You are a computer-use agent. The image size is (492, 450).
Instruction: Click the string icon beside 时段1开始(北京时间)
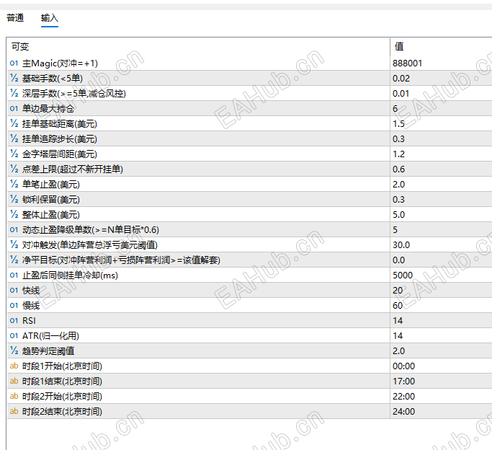[14, 366]
